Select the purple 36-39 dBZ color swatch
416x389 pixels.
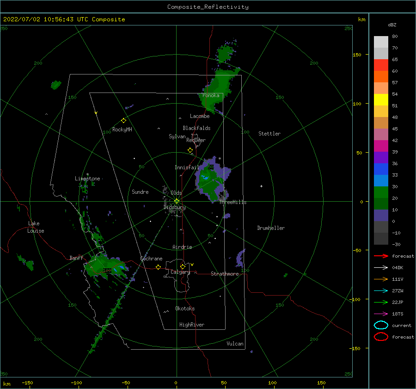pos(381,158)
